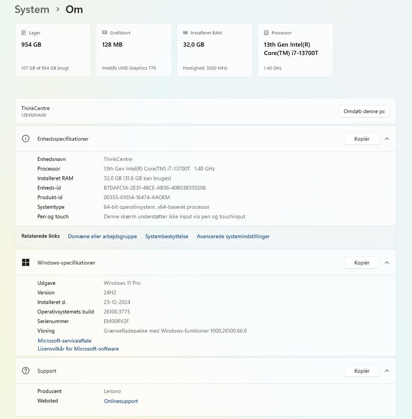
Task: Collapse the Support section
Action: (387, 370)
